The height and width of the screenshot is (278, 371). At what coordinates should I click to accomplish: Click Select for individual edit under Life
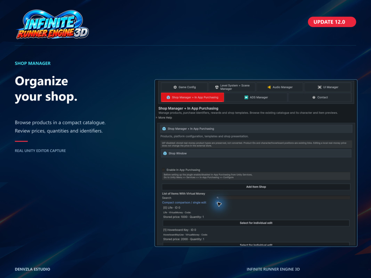coord(256,223)
